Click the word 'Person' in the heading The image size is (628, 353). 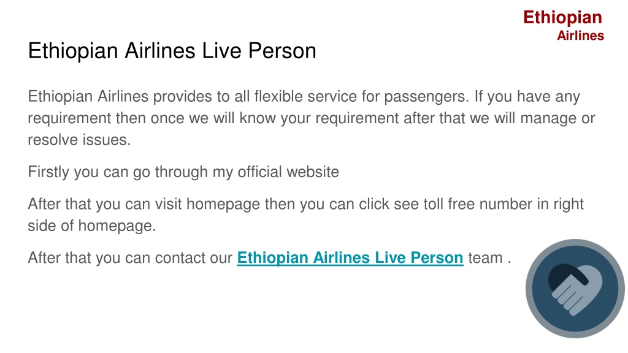pyautogui.click(x=282, y=51)
